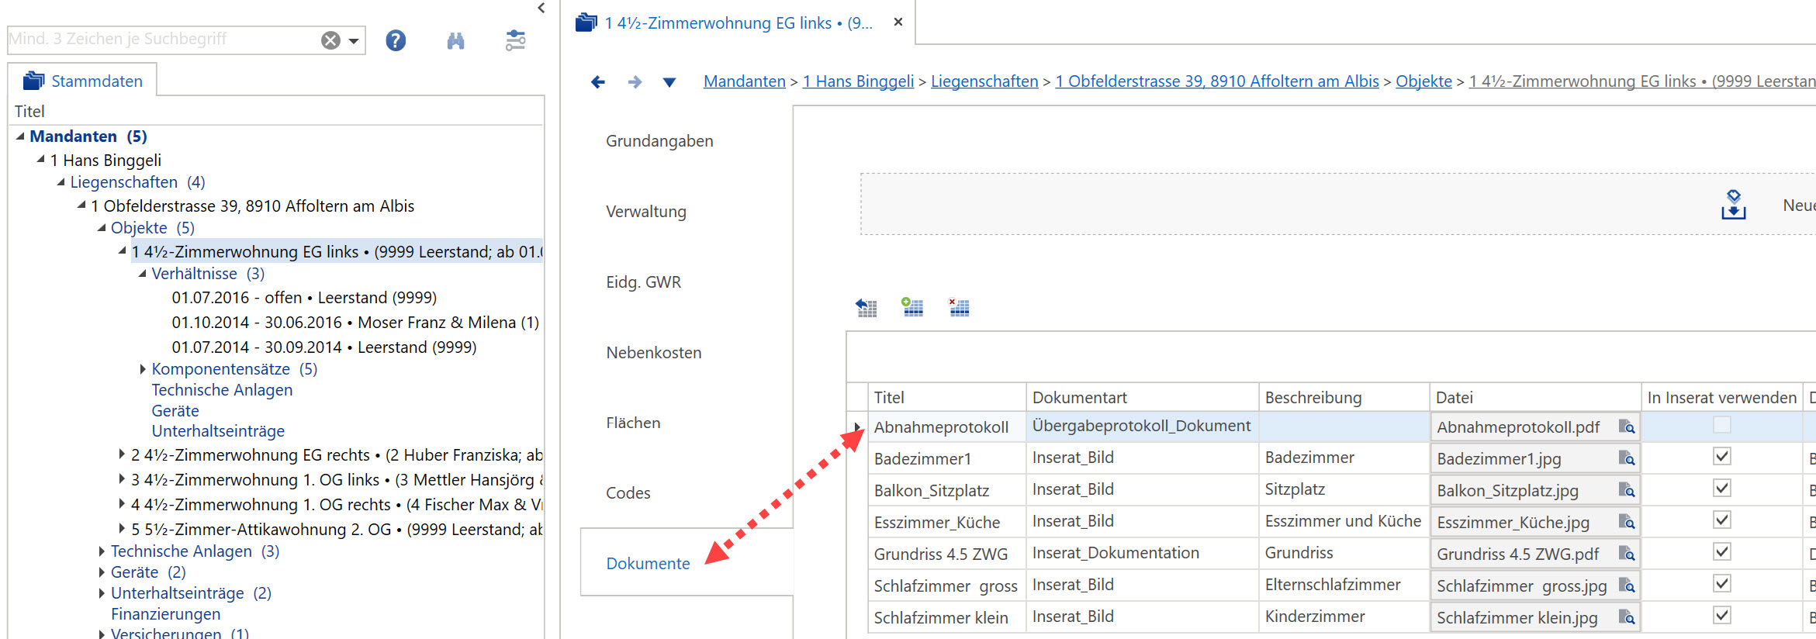Open the navigation history dropdown arrow
Screen dimensions: 1816x639
(669, 82)
